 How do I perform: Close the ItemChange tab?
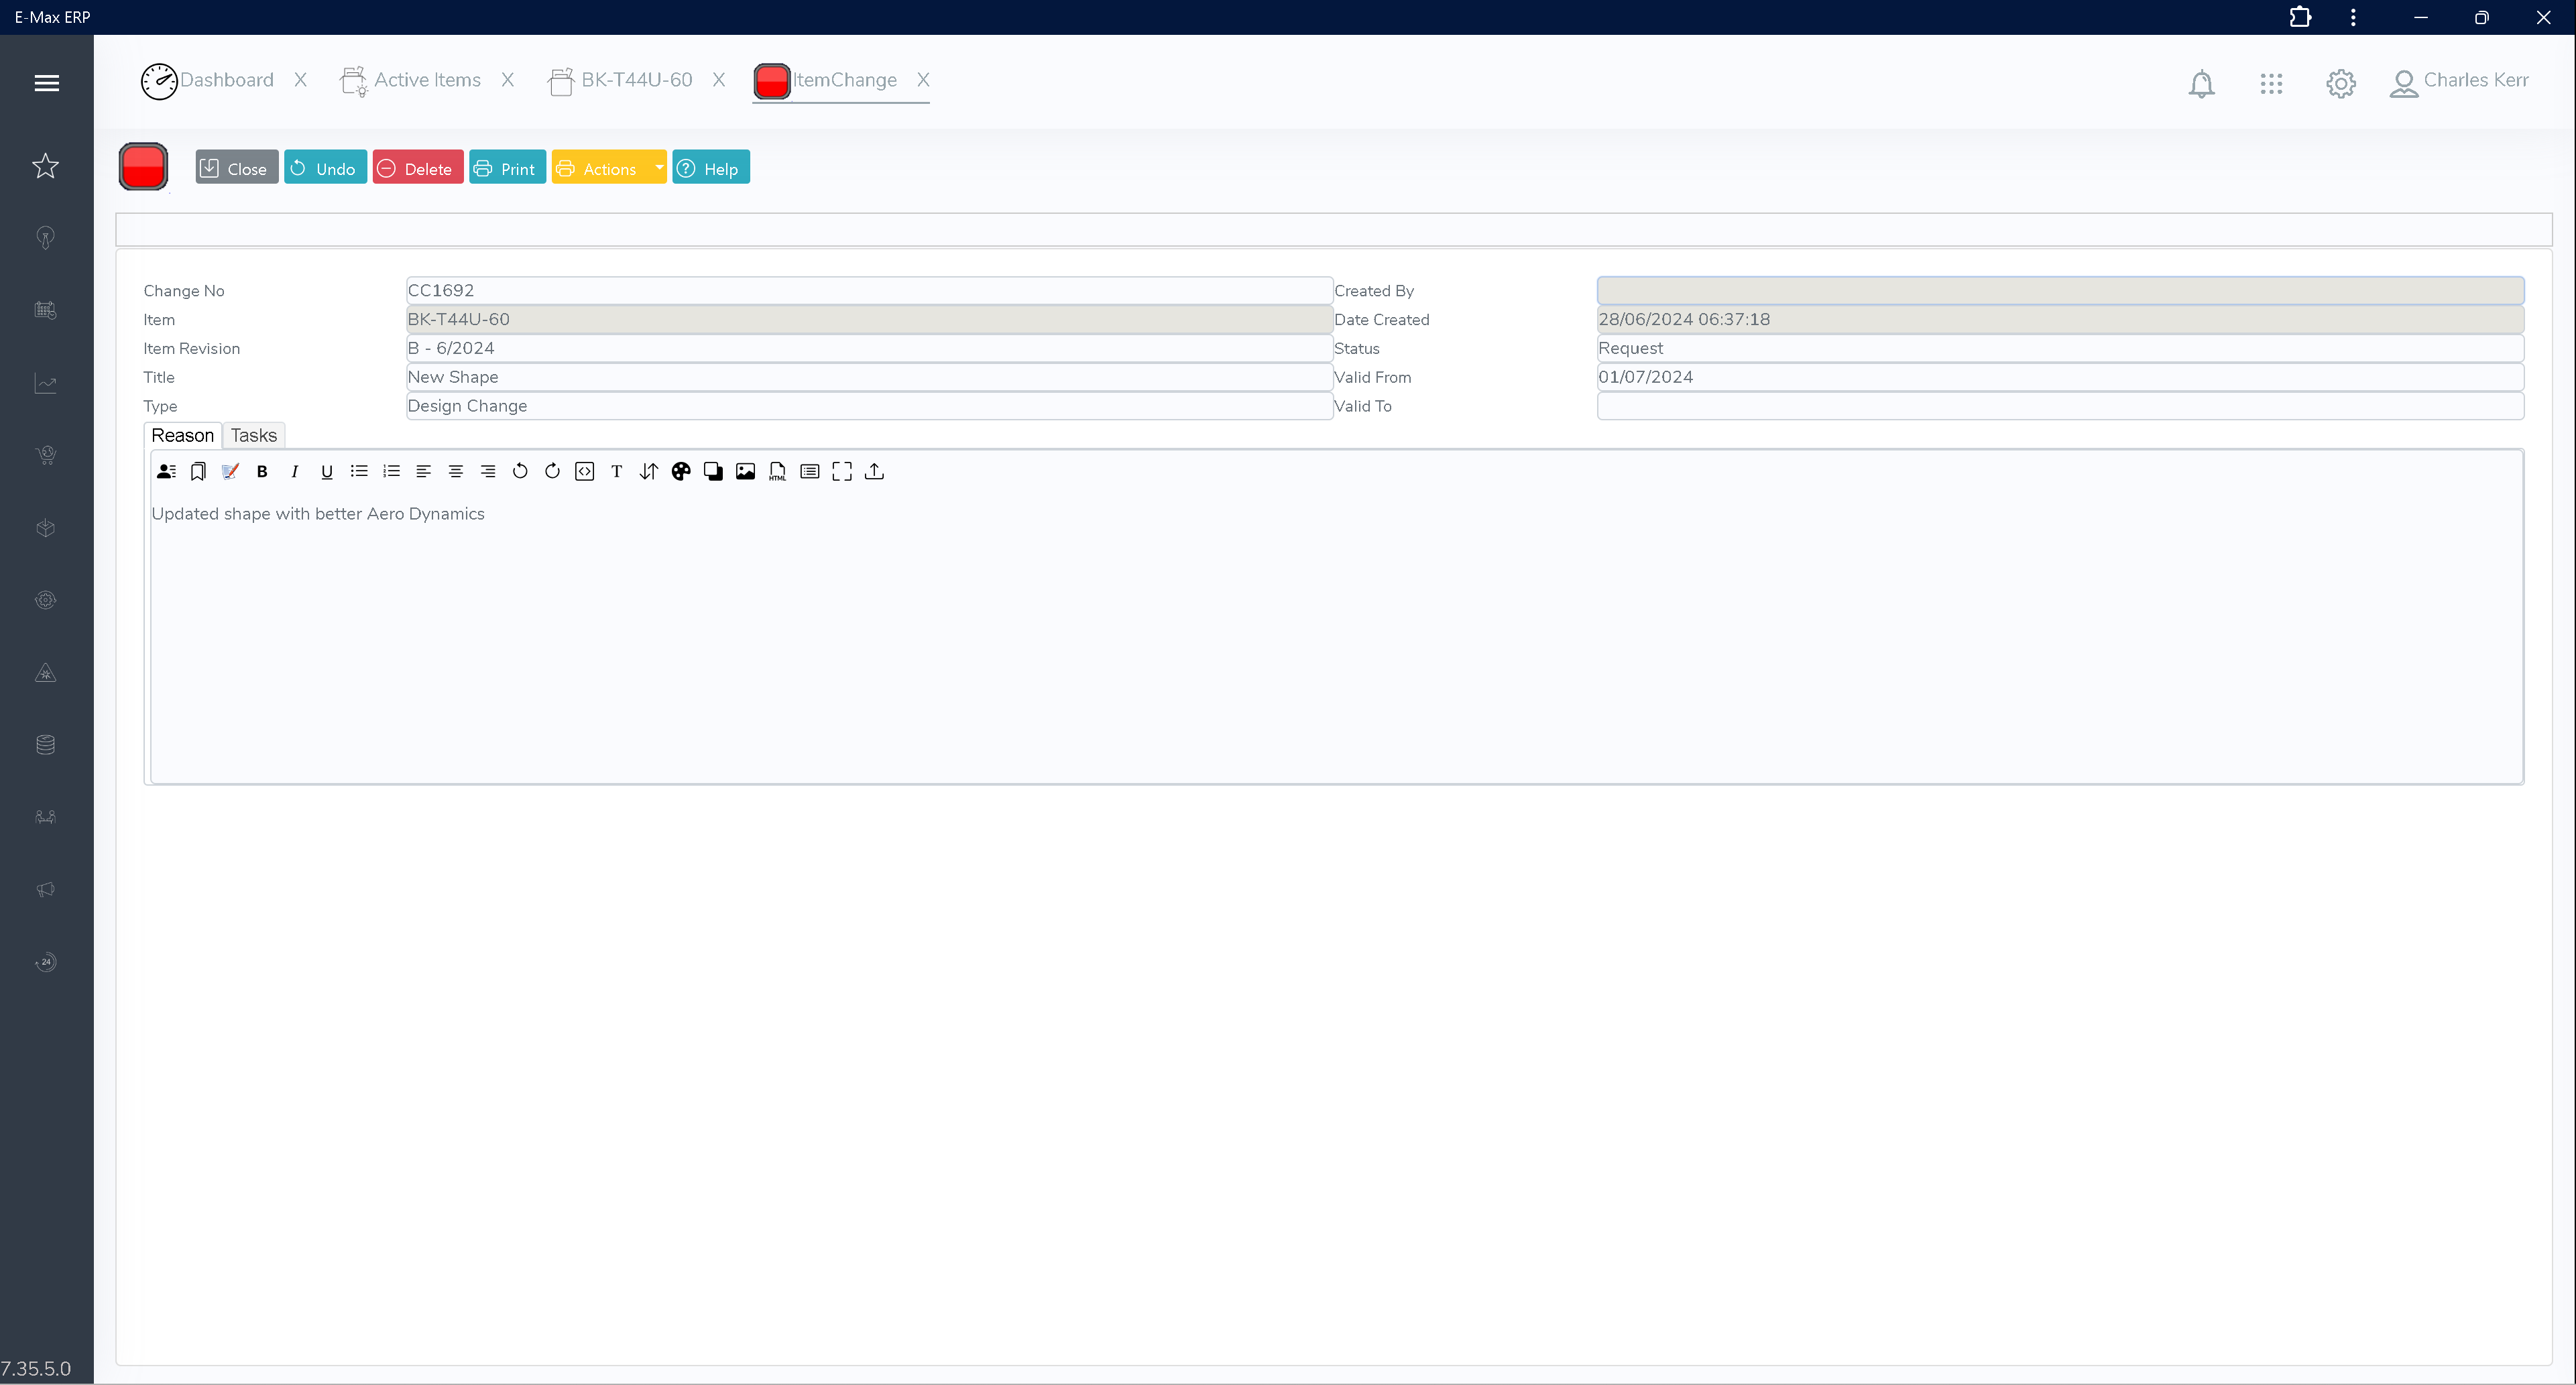(x=923, y=81)
